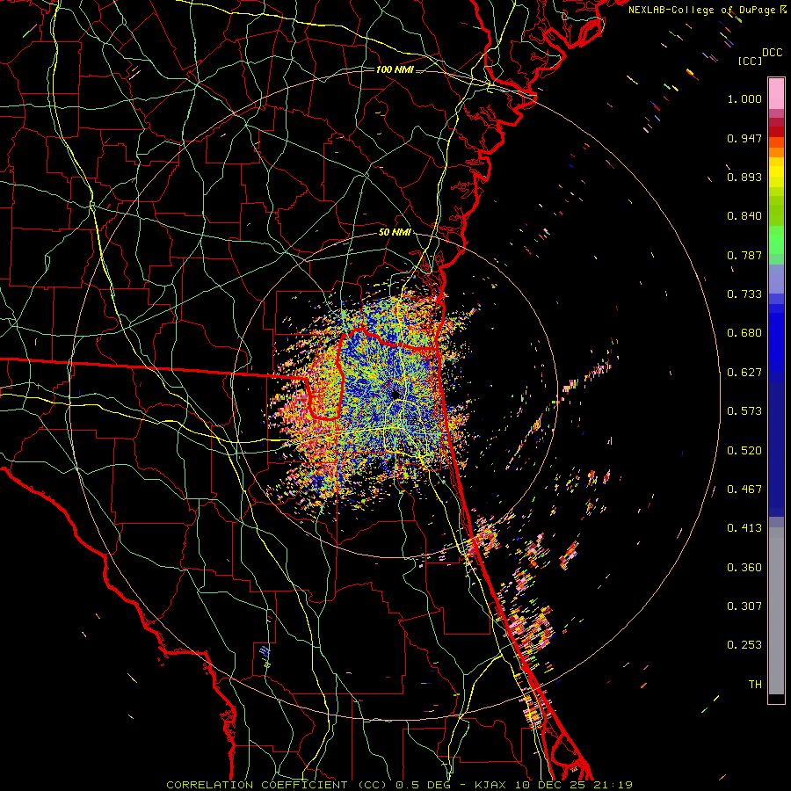Click the 0.947 scale value
Viewport: 791px width, 791px height.
(744, 138)
